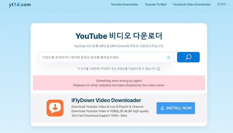The height and width of the screenshot is (133, 233).
Task: Click the INSTALL NOW button
Action: [176, 108]
